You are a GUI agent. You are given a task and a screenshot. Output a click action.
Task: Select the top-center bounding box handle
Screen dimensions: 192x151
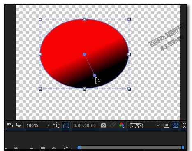[85, 19]
